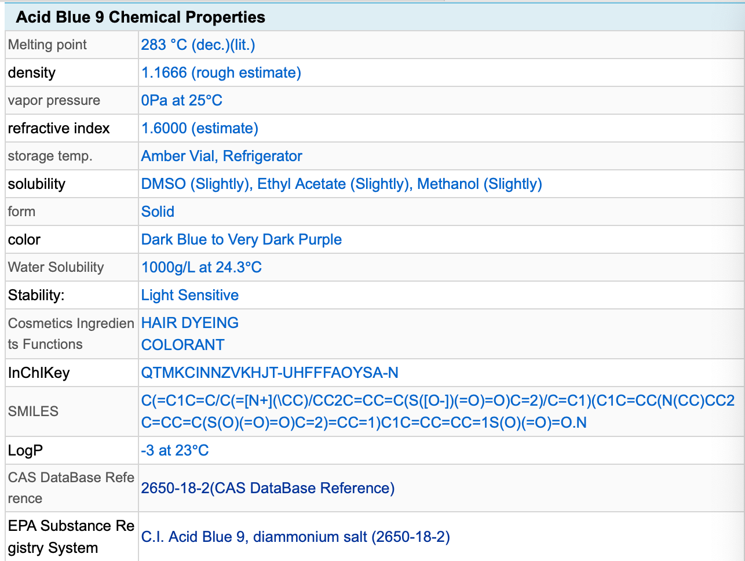Click the Acid Blue 9 Chemical Properties heading
The width and height of the screenshot is (745, 561).
click(141, 17)
